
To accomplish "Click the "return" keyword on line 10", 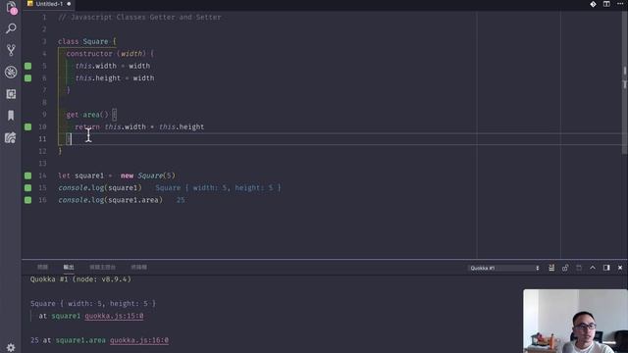I will [87, 126].
